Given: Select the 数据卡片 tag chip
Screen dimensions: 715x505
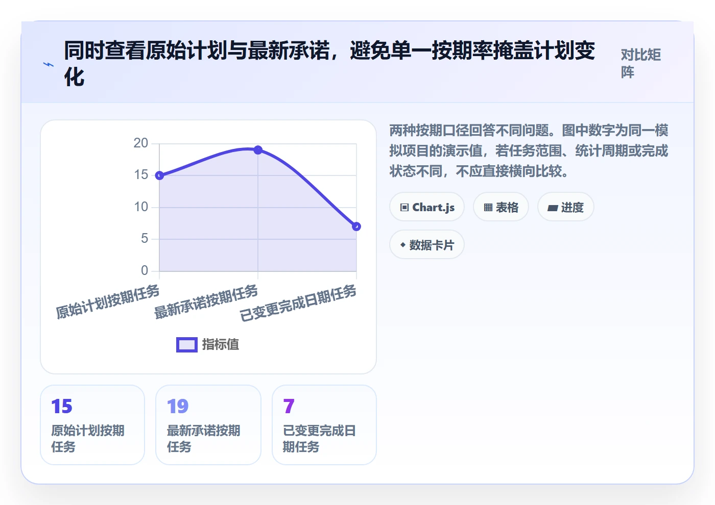Looking at the screenshot, I should [427, 245].
